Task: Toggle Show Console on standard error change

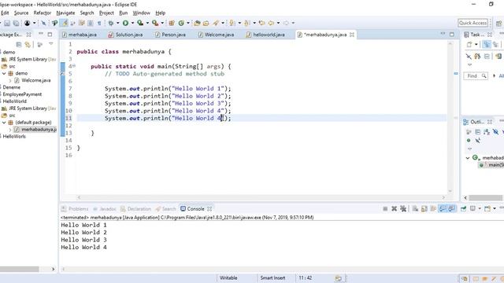Action: click(x=451, y=209)
